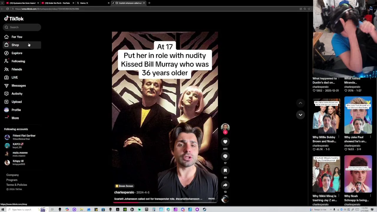Like the video with heart icon
The image size is (377, 212).
coord(225,142)
